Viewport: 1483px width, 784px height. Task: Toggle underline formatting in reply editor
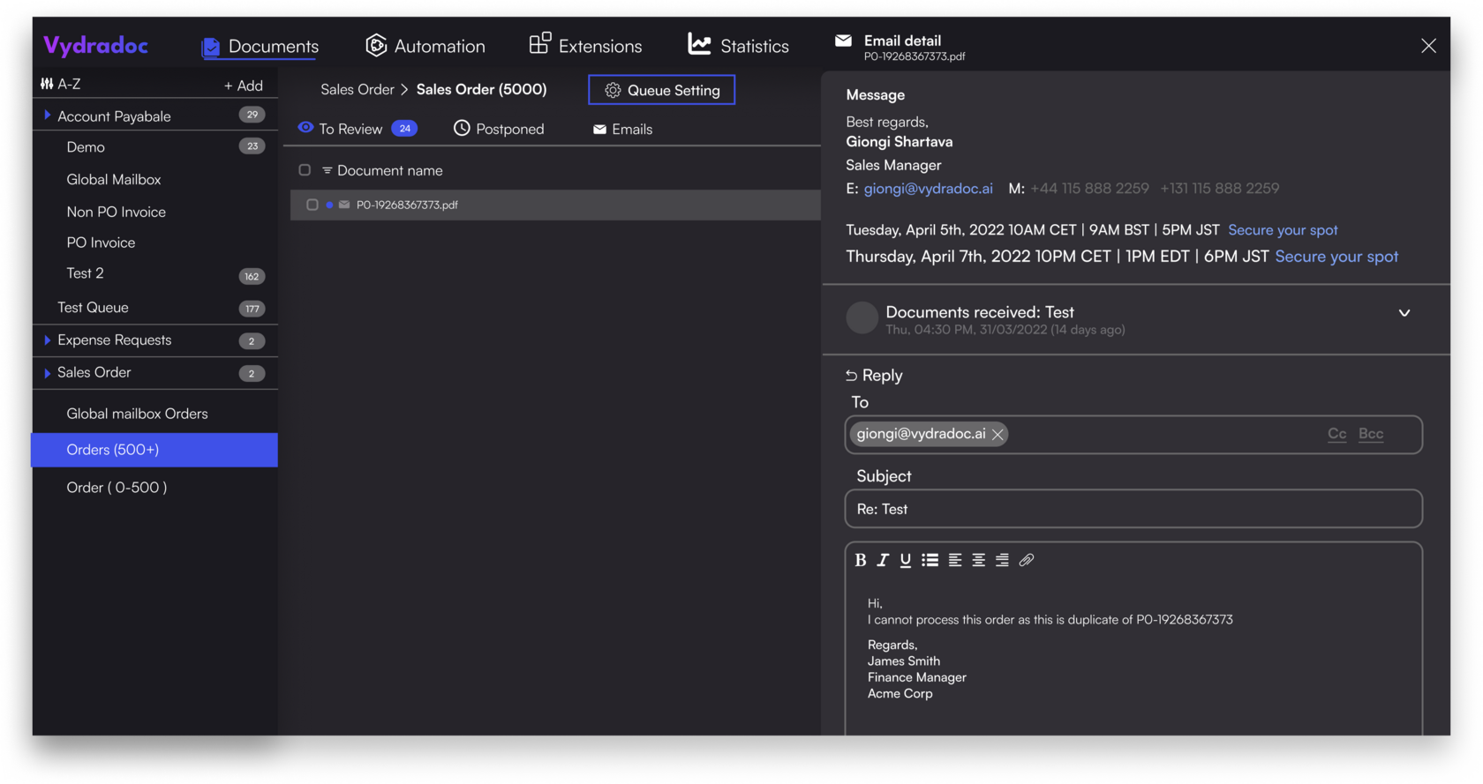pos(905,560)
